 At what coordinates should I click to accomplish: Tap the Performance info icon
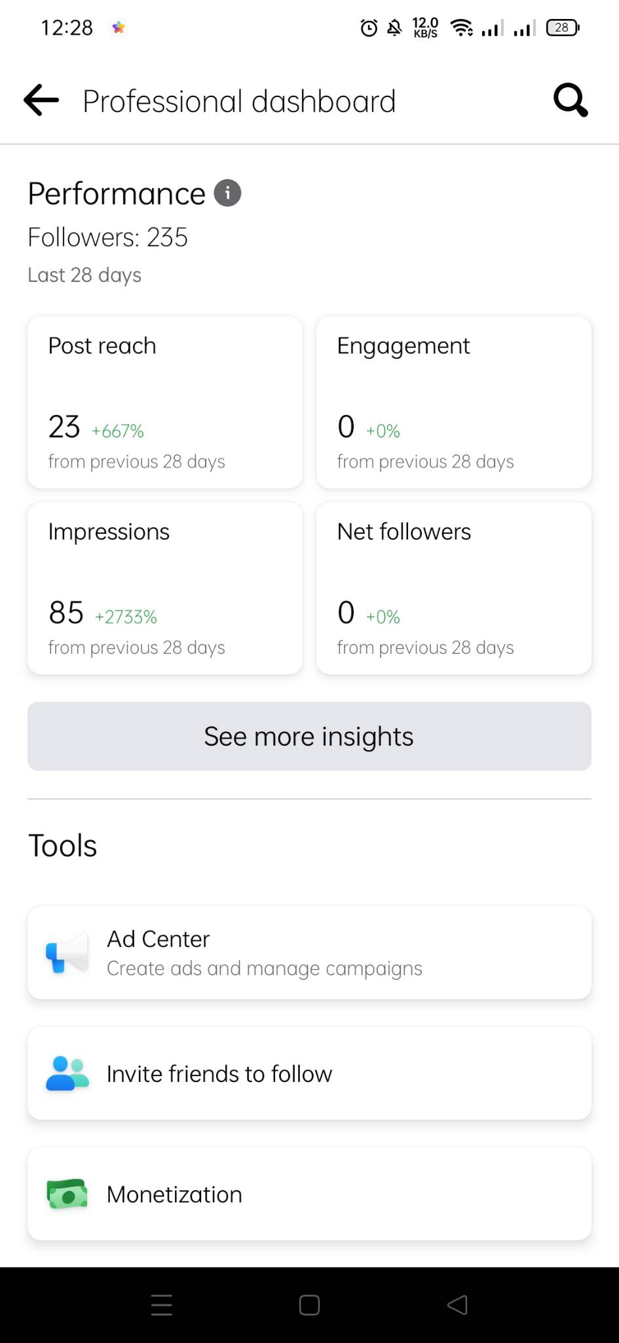click(x=227, y=193)
